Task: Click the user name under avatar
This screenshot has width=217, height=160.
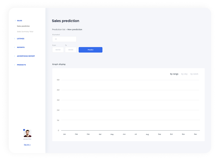Action: pos(27,139)
